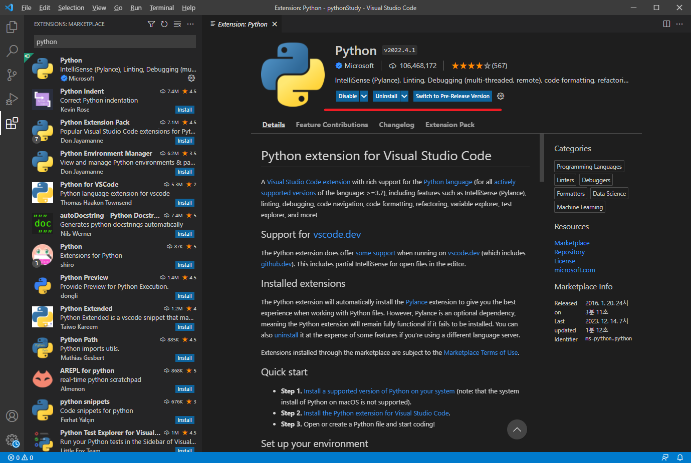Switch to the Changelog tab
691x463 pixels.
(397, 125)
